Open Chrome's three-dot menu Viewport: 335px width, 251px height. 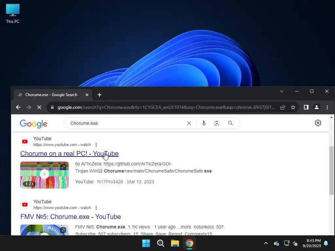[x=327, y=107]
